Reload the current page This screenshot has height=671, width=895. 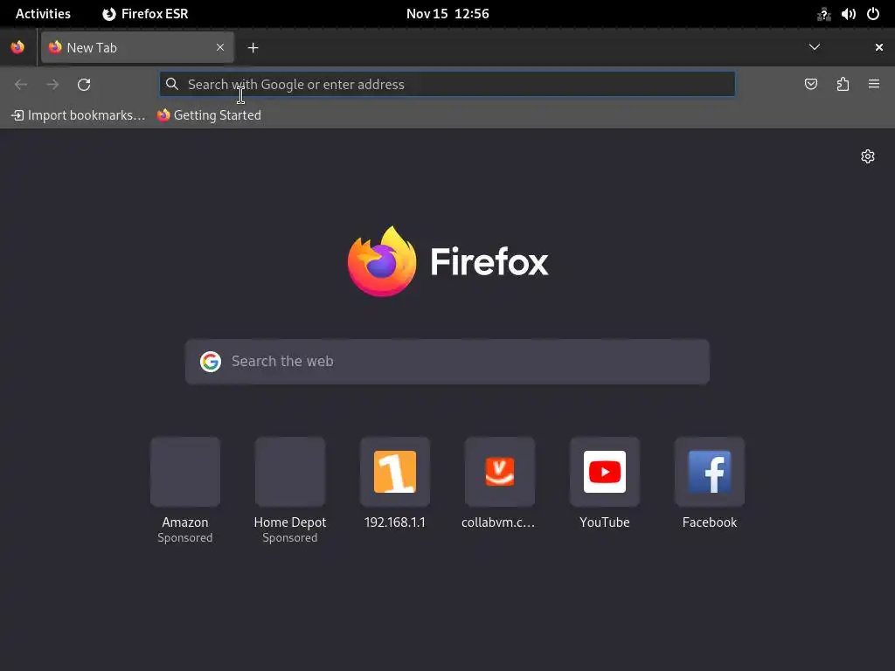coord(84,85)
